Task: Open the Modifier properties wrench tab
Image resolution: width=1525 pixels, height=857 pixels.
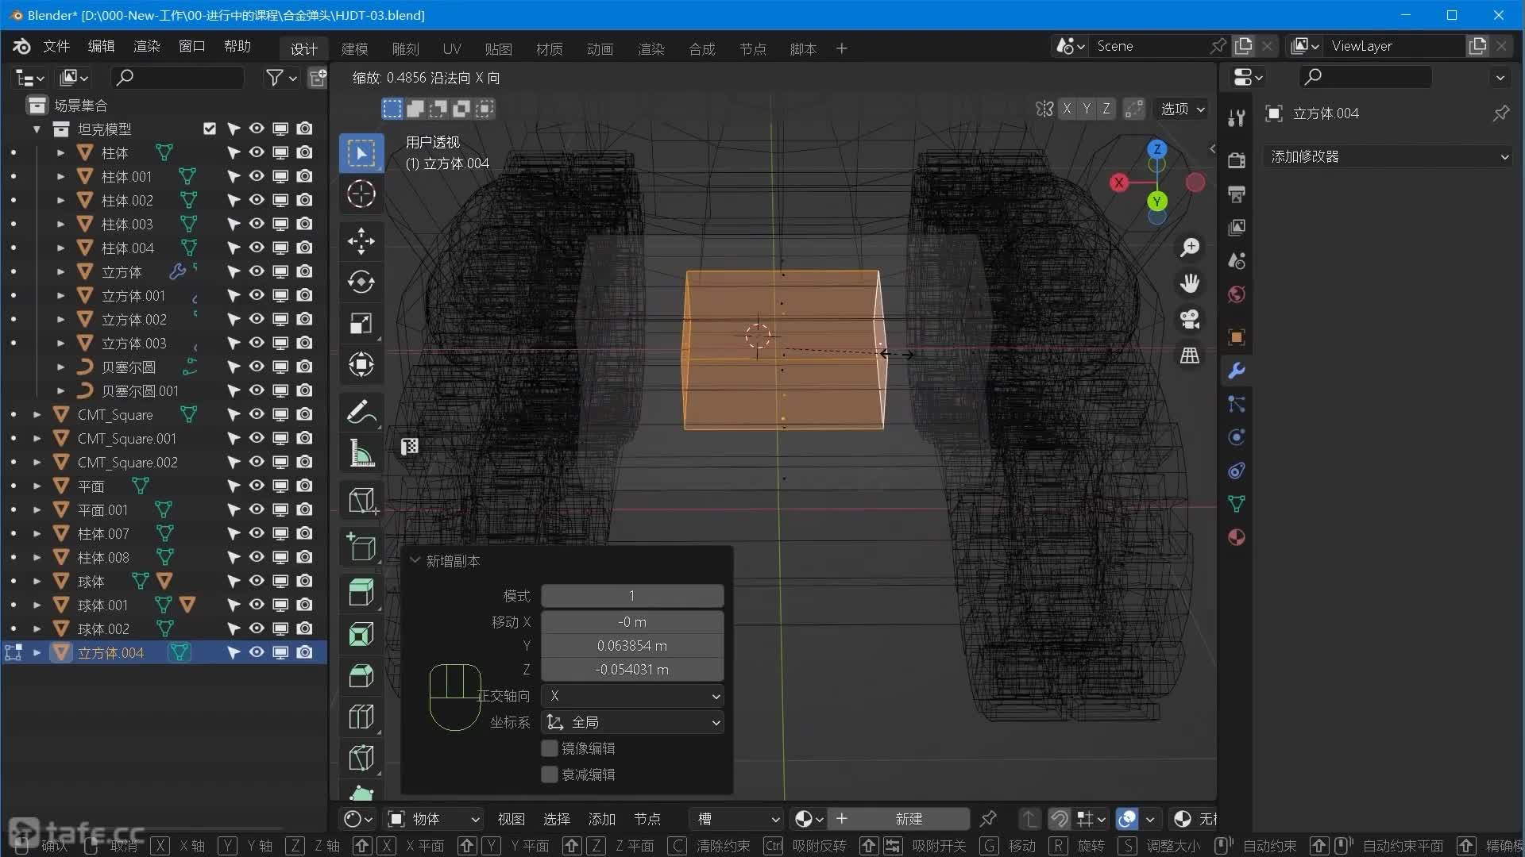Action: pos(1236,371)
